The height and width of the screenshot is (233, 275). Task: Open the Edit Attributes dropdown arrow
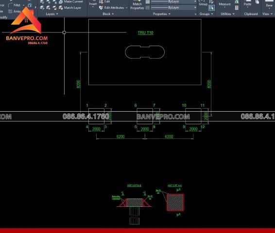pos(126,8)
